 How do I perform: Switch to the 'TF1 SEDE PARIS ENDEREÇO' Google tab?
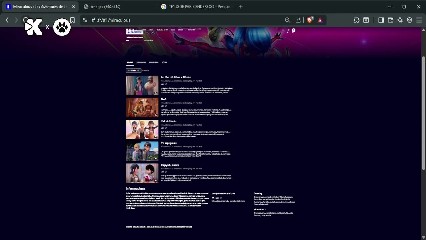pyautogui.click(x=196, y=7)
